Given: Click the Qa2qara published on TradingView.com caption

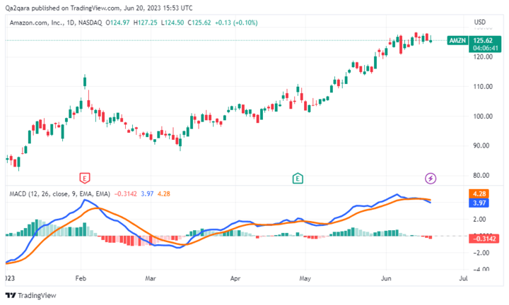Looking at the screenshot, I should point(99,8).
